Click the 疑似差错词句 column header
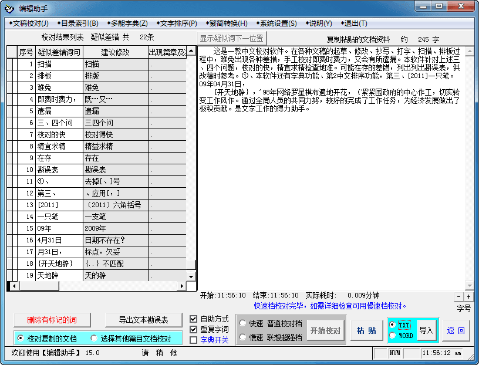479x365 pixels. (x=59, y=52)
